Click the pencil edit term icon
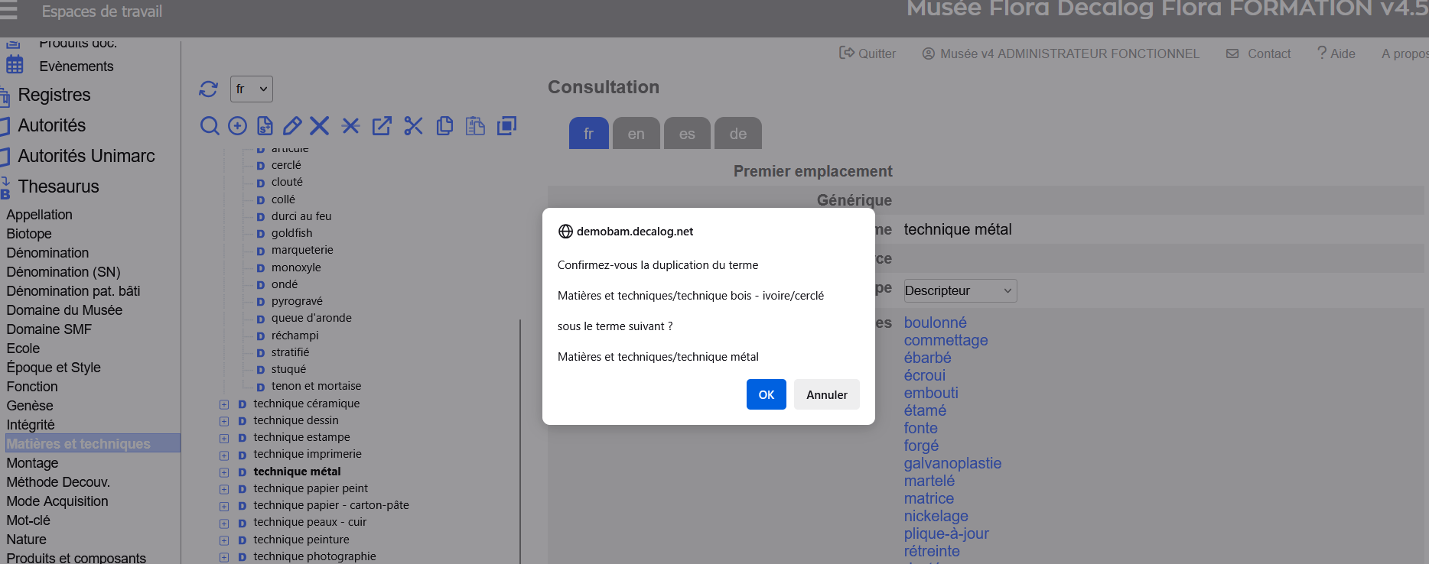The height and width of the screenshot is (564, 1429). [292, 126]
